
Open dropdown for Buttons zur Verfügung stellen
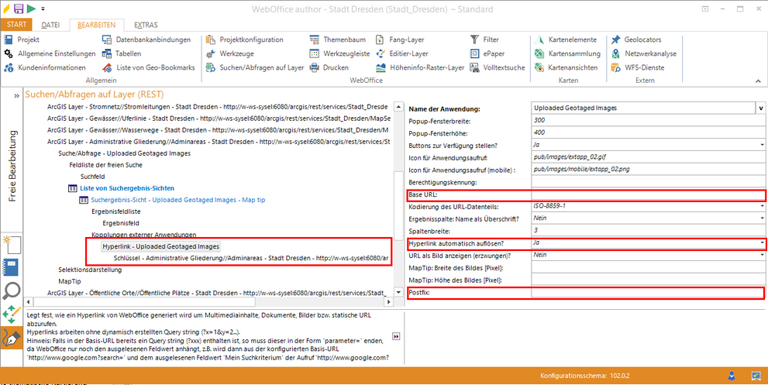point(763,145)
